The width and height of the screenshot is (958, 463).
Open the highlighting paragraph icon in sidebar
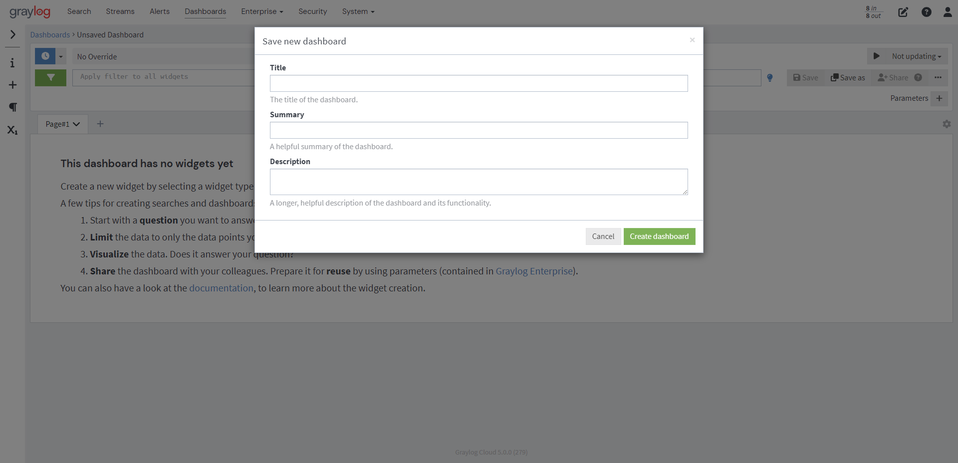click(x=13, y=107)
